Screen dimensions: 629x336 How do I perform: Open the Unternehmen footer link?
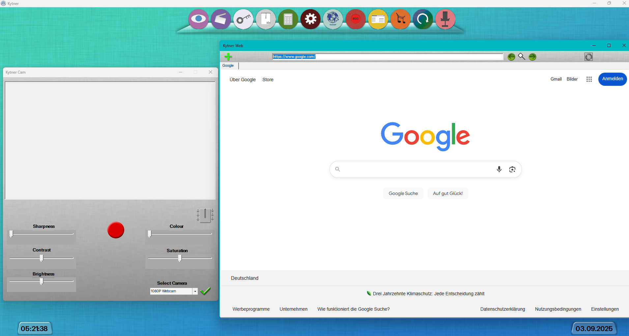(294, 309)
